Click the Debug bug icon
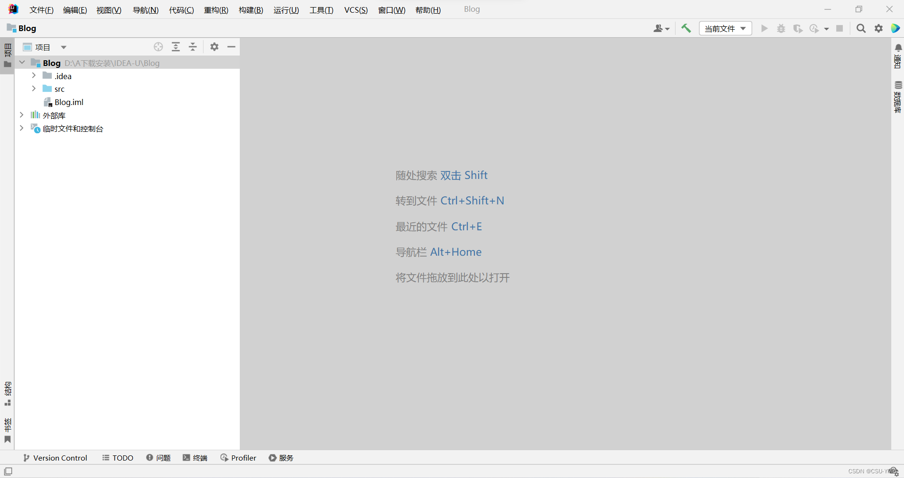 781,29
